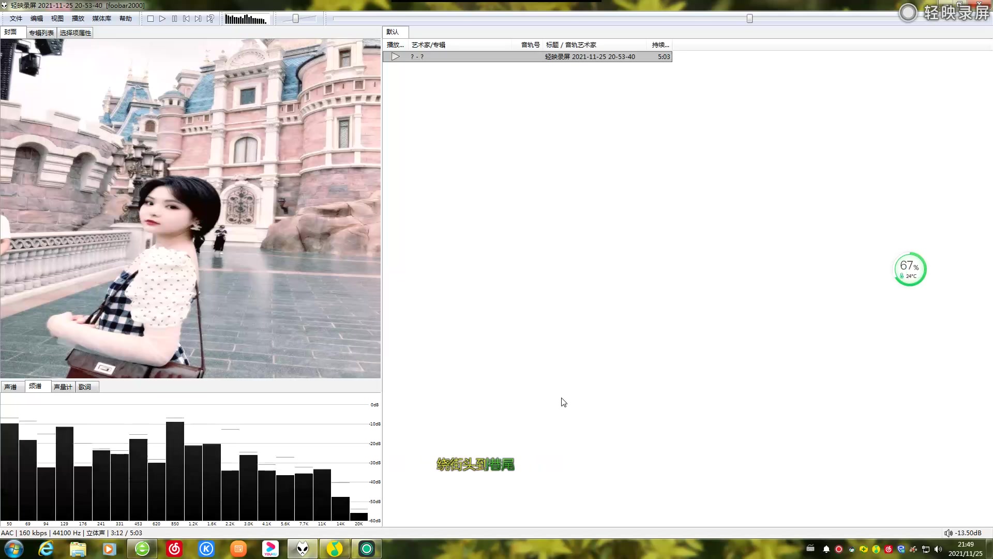
Task: Open the green 360 browser in the taskbar
Action: pos(142,549)
